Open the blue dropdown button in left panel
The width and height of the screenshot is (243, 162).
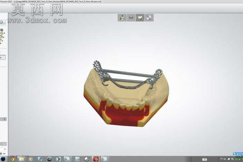click(x=3, y=58)
